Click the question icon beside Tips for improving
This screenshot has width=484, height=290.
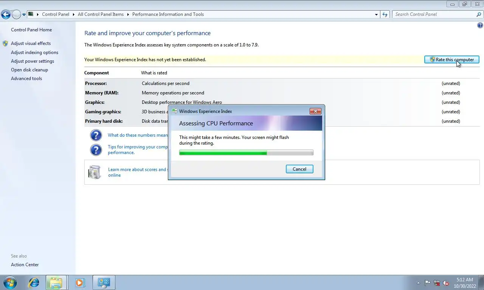96,150
